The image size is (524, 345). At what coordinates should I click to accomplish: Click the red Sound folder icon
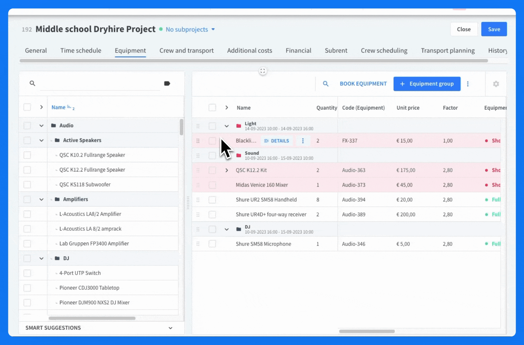point(239,156)
